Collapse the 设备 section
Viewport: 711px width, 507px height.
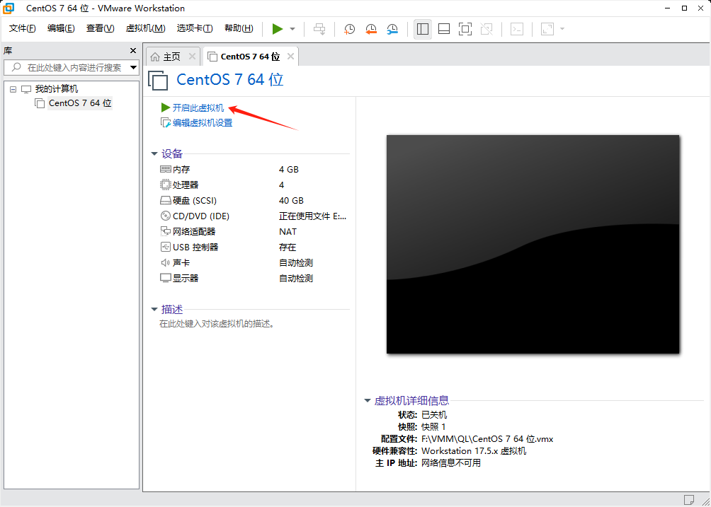(x=154, y=153)
